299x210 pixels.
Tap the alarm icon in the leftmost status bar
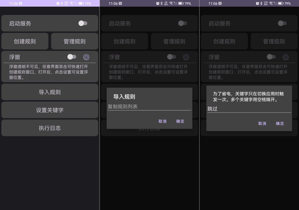coord(58,3)
